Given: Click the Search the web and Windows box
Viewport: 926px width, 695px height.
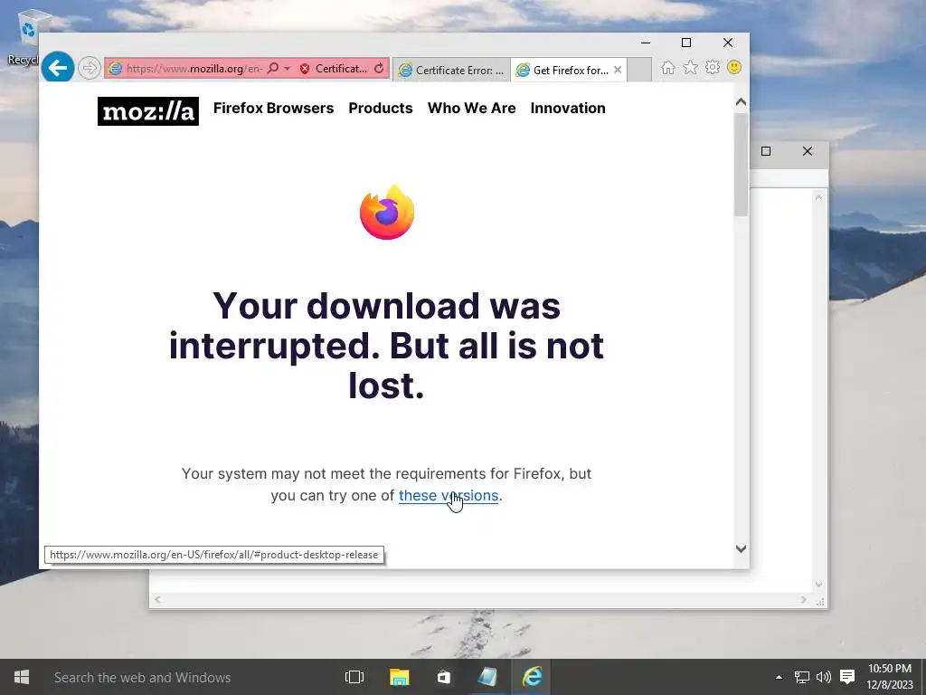Looking at the screenshot, I should point(189,677).
